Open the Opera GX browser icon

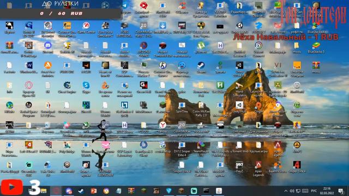point(28,85)
